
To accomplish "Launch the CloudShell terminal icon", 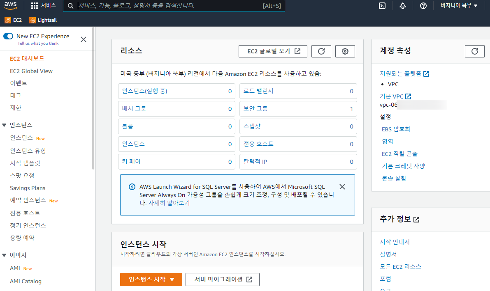I will coord(382,6).
